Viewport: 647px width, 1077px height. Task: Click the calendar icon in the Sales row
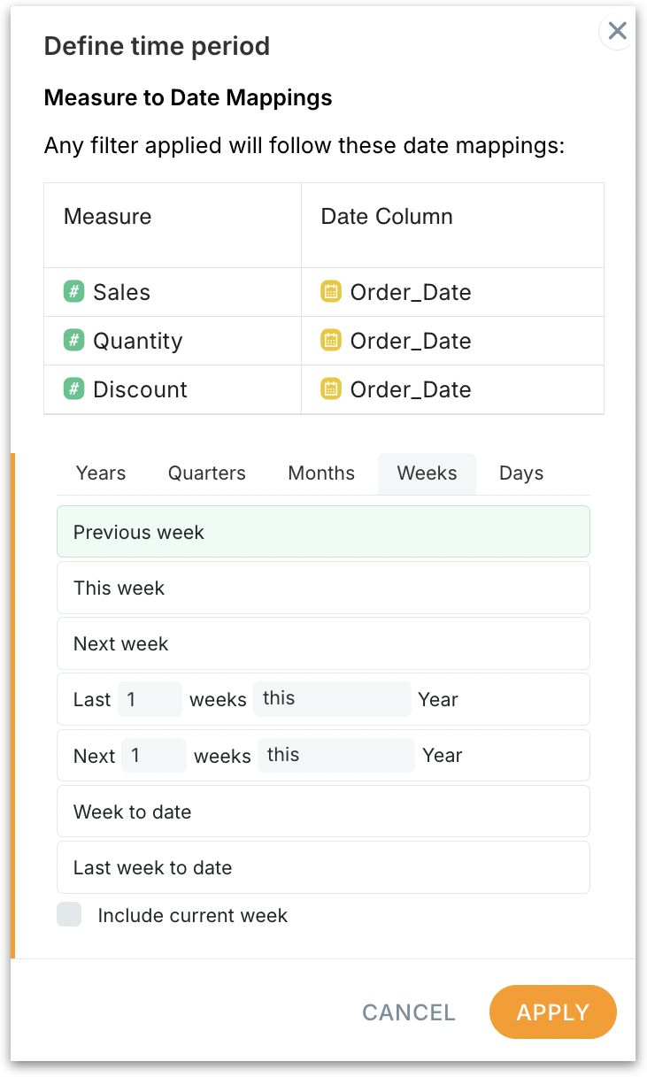pyautogui.click(x=331, y=292)
